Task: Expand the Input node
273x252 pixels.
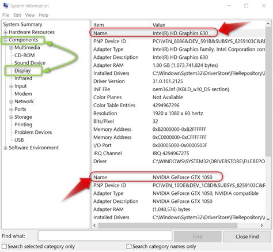Action: [x=11, y=86]
